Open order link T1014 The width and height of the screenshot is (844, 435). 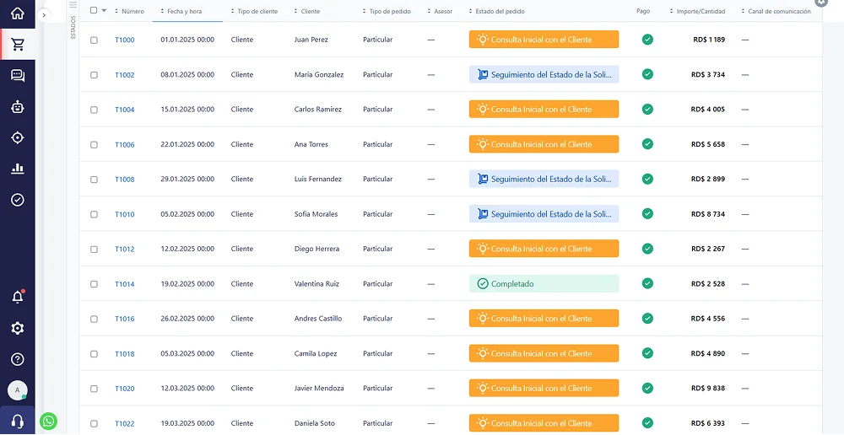click(x=125, y=284)
